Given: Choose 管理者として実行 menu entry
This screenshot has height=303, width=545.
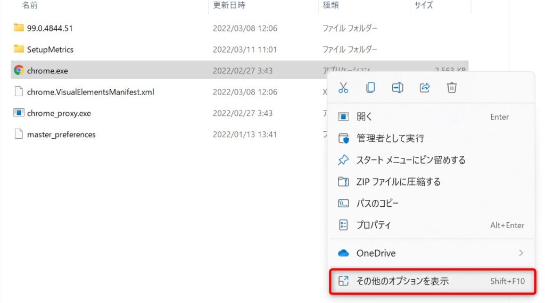Looking at the screenshot, I should [x=390, y=138].
